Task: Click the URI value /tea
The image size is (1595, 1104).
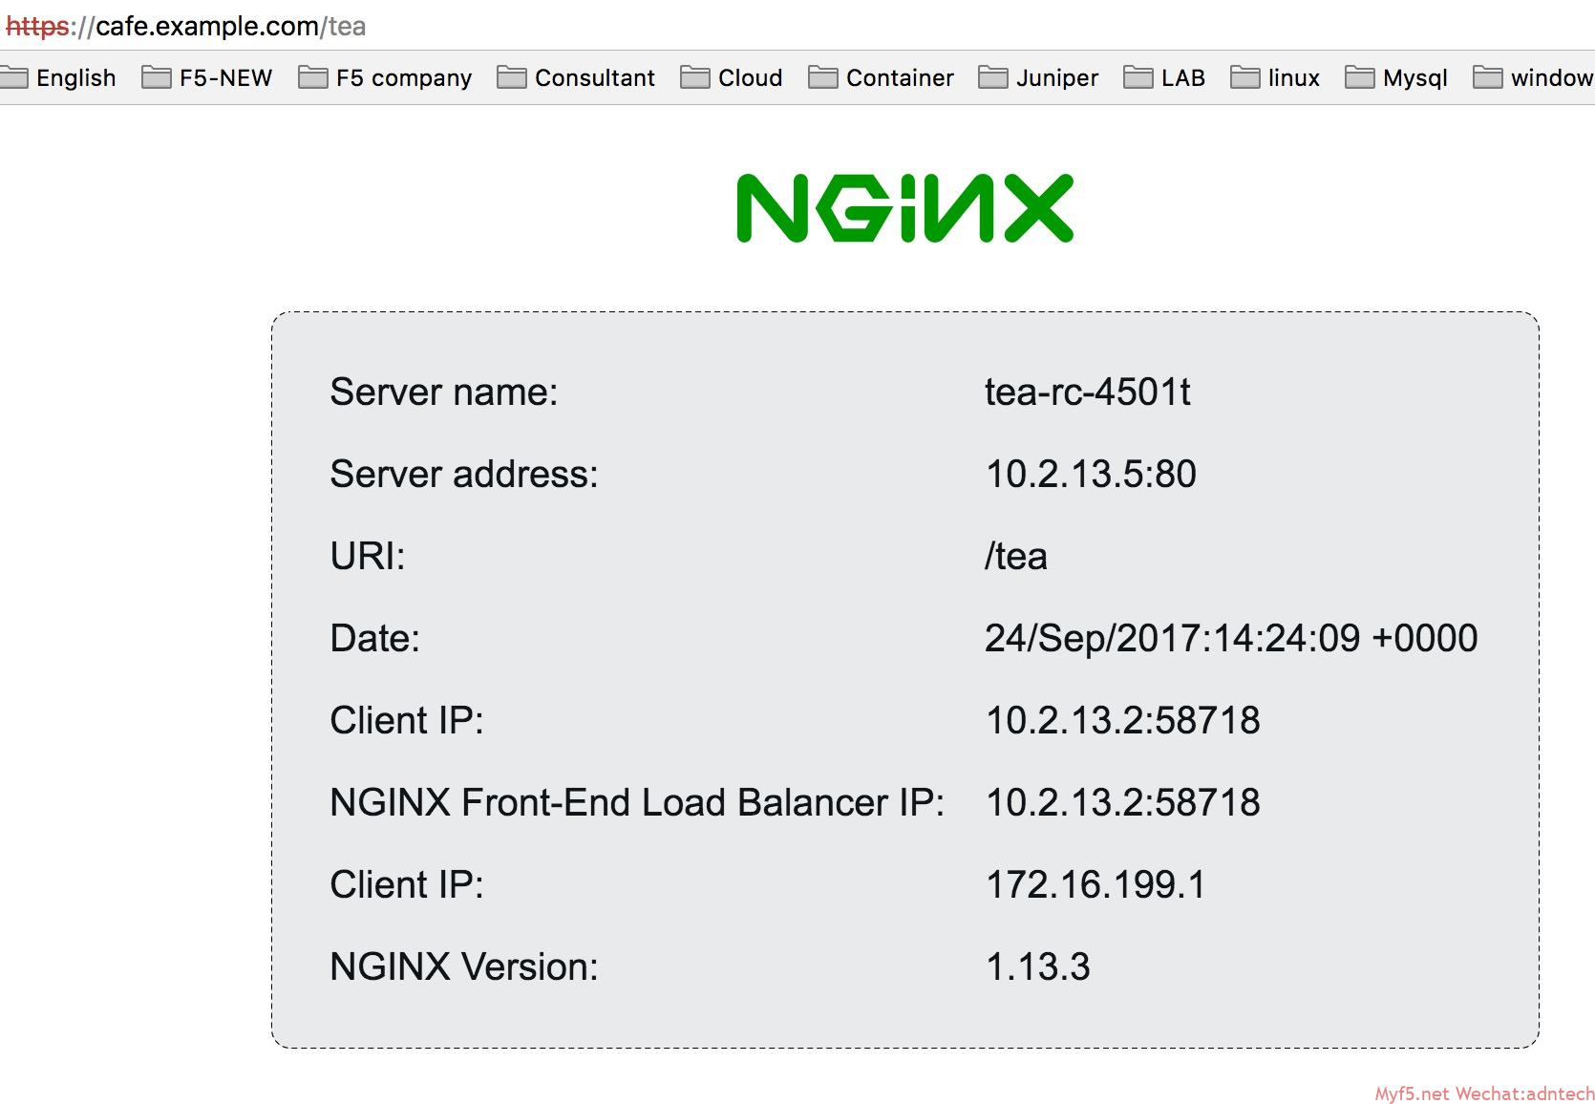Action: point(1016,556)
